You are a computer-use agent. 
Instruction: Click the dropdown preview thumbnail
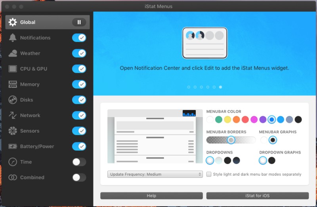(x=155, y=136)
